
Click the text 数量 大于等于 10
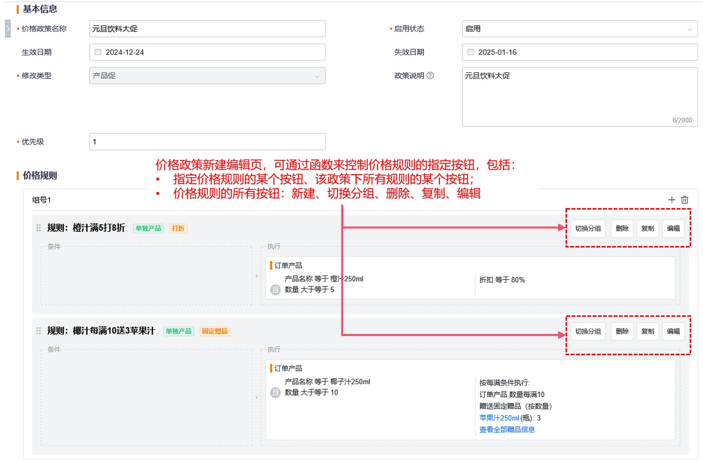311,392
